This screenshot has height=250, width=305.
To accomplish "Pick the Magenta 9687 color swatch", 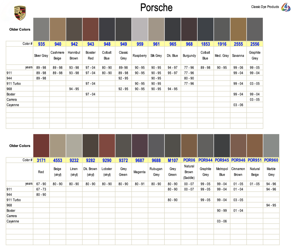I will (140, 146).
